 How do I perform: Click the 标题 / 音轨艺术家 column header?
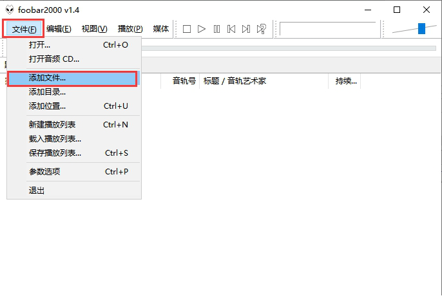pyautogui.click(x=264, y=81)
